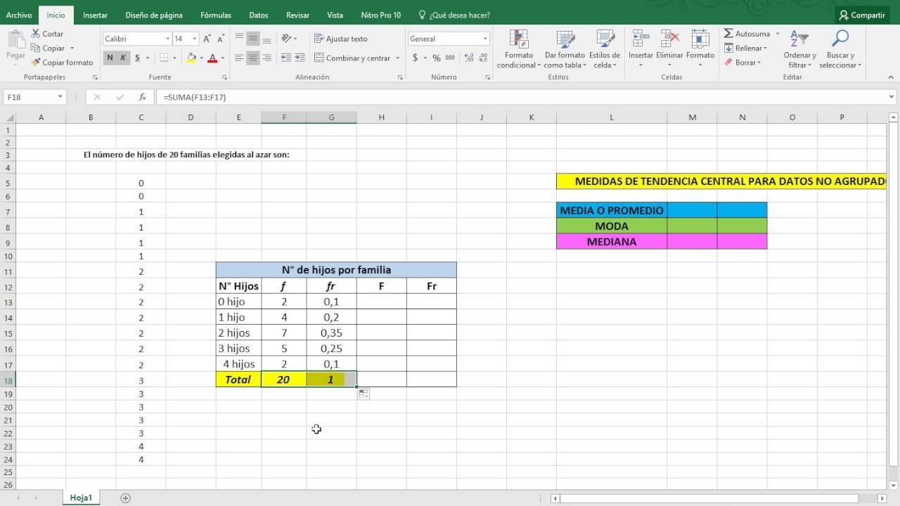
Task: Click the Hoja1 sheet tab
Action: click(80, 497)
